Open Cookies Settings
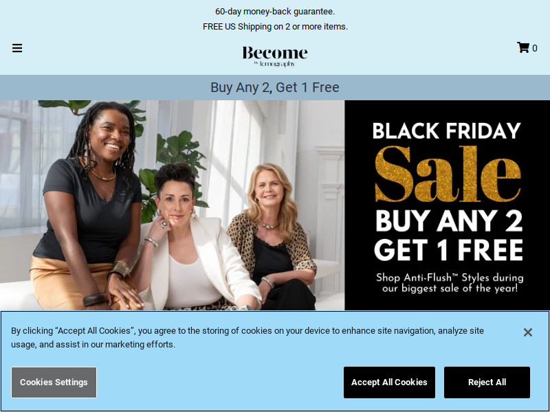This screenshot has height=412, width=550. (x=54, y=382)
